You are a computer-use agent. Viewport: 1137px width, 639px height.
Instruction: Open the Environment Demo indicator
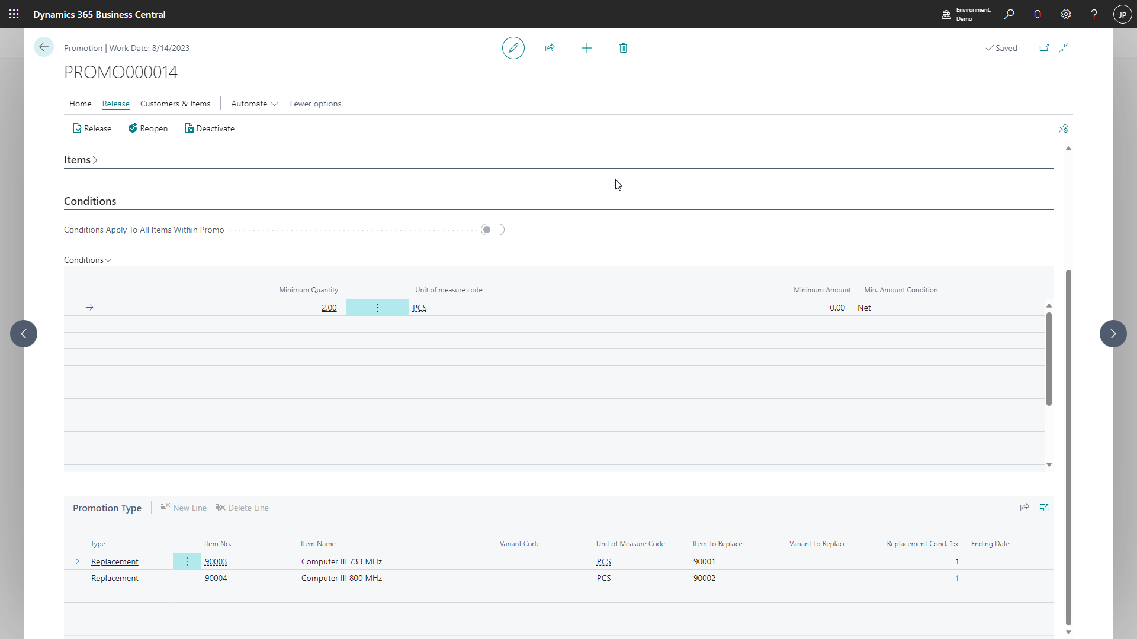click(x=966, y=14)
